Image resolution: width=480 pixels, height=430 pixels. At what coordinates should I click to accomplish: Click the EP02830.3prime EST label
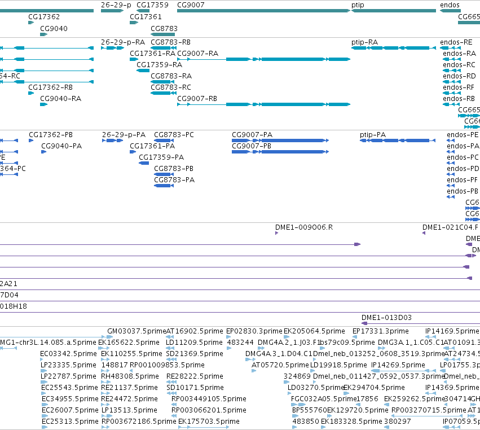[x=254, y=331]
